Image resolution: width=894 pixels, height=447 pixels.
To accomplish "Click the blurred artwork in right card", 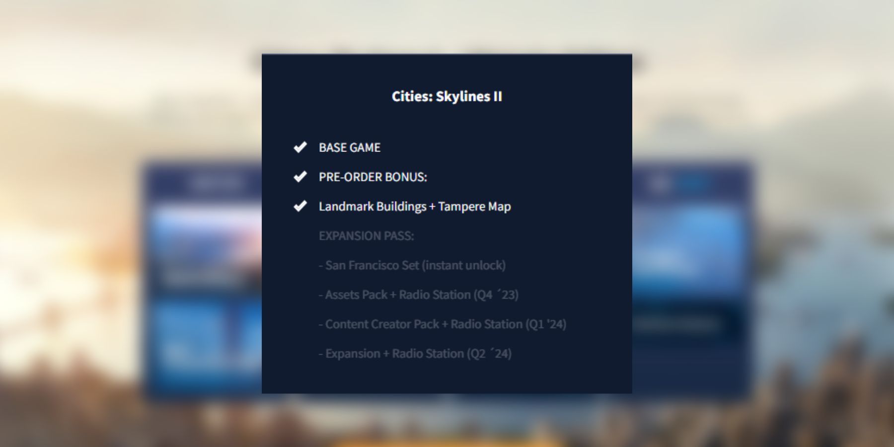I will tap(688, 248).
